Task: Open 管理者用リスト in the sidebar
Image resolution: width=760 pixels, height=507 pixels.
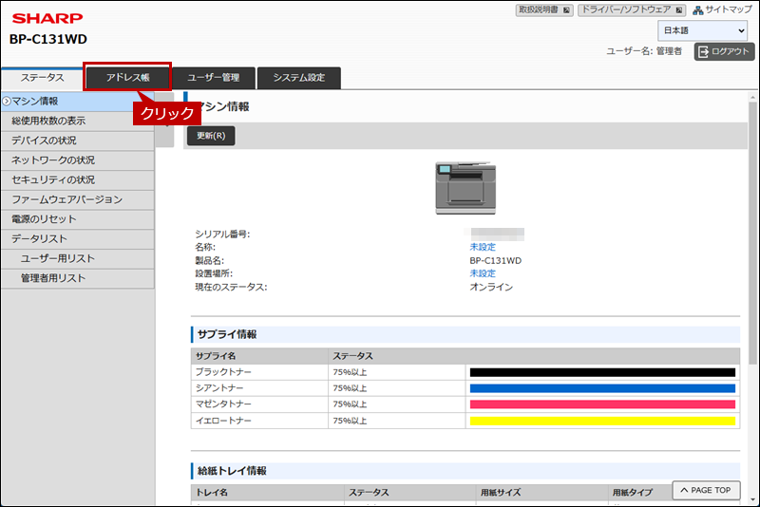Action: (78, 278)
